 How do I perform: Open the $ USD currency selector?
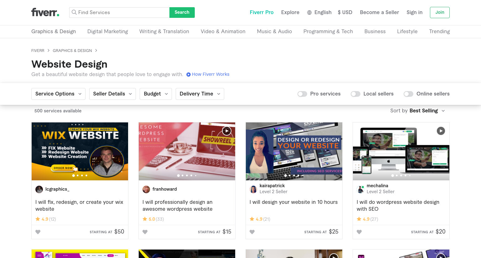345,13
